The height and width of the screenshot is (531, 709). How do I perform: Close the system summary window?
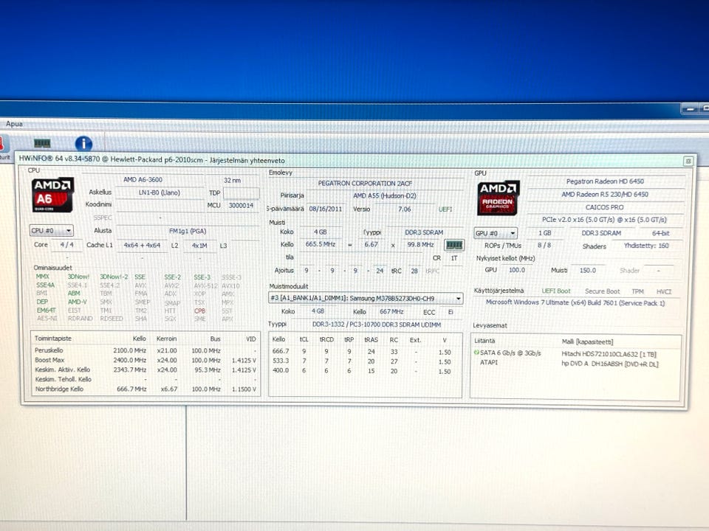coord(688,161)
